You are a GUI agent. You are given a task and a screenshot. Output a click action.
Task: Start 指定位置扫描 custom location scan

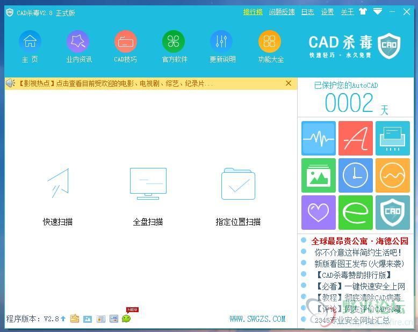click(x=238, y=197)
